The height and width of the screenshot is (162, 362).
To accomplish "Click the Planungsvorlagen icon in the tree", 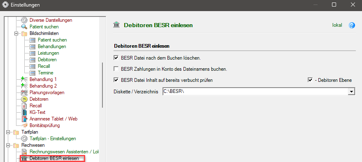I will click(x=24, y=93).
